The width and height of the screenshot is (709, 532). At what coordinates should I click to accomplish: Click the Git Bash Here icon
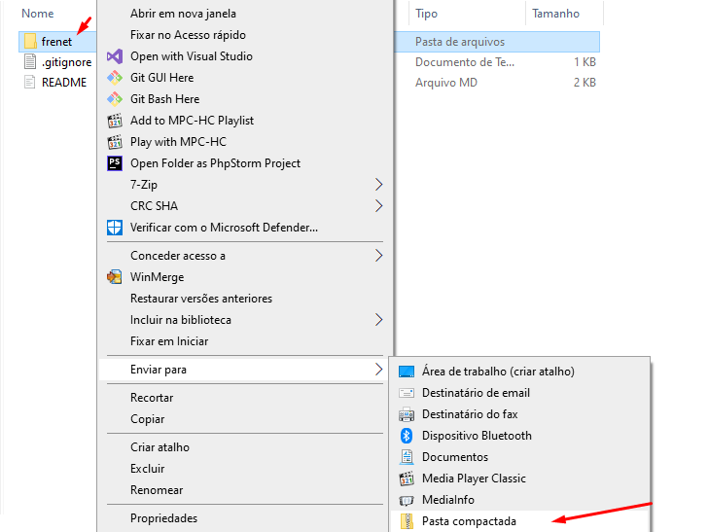click(x=114, y=99)
